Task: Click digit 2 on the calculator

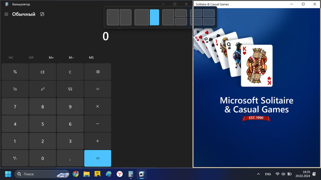Action: pyautogui.click(x=43, y=141)
